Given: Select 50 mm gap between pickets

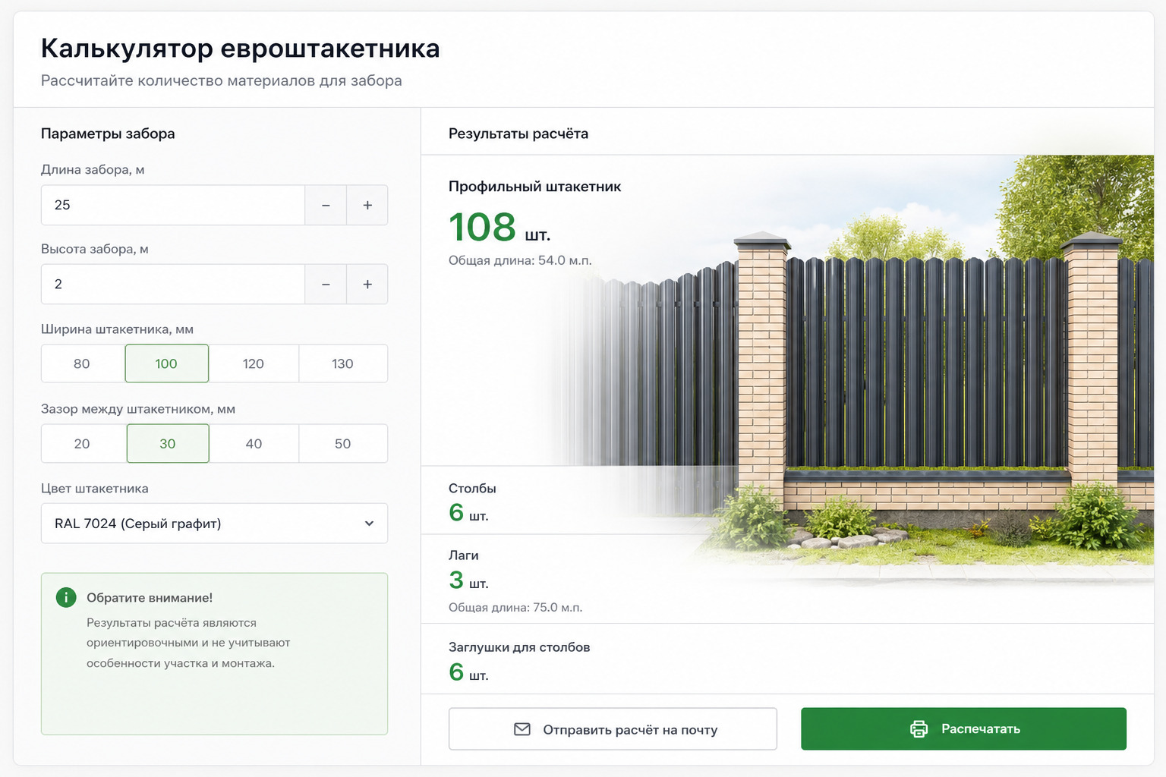Looking at the screenshot, I should point(343,443).
